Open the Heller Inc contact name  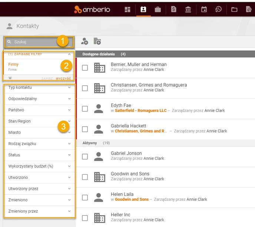tap(120, 215)
